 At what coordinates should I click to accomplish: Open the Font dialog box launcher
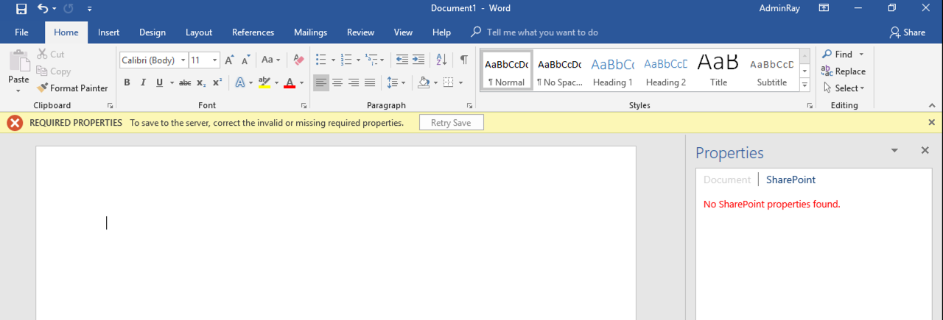click(302, 106)
